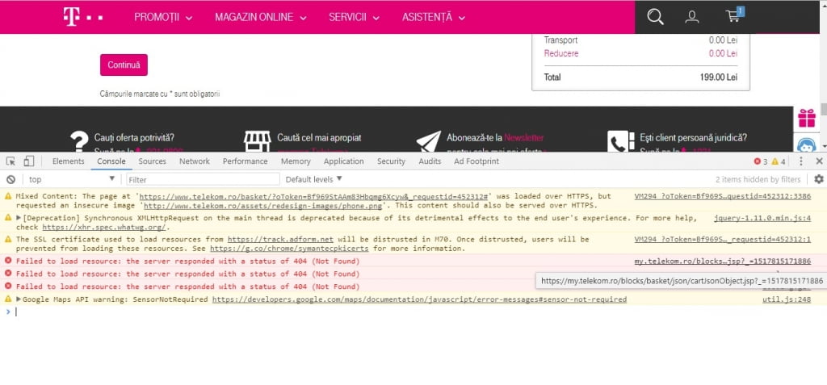Image resolution: width=827 pixels, height=385 pixels.
Task: Open the Default levels dropdown
Action: pos(314,179)
